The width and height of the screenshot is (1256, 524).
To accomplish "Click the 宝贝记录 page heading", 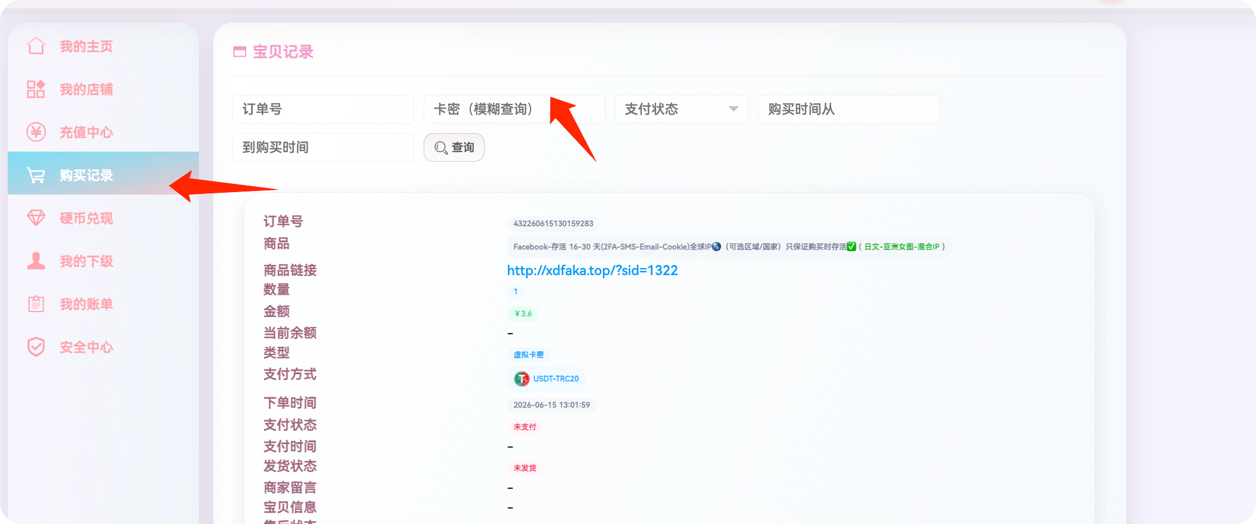I will coord(283,52).
